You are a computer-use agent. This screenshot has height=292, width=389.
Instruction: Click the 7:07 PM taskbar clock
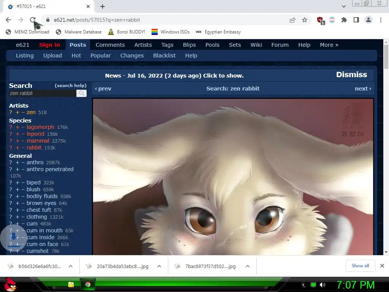click(355, 285)
